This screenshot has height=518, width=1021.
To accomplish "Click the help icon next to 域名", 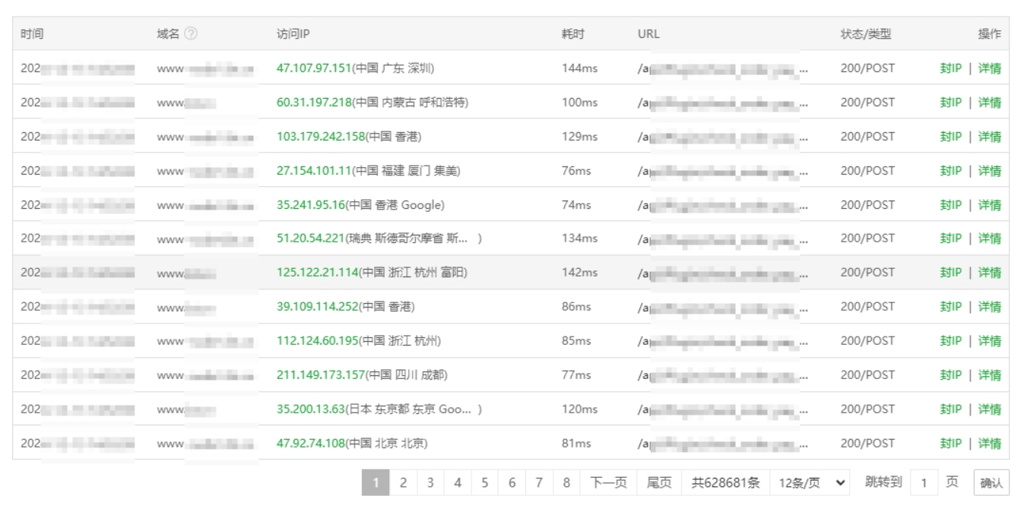I will pos(191,34).
